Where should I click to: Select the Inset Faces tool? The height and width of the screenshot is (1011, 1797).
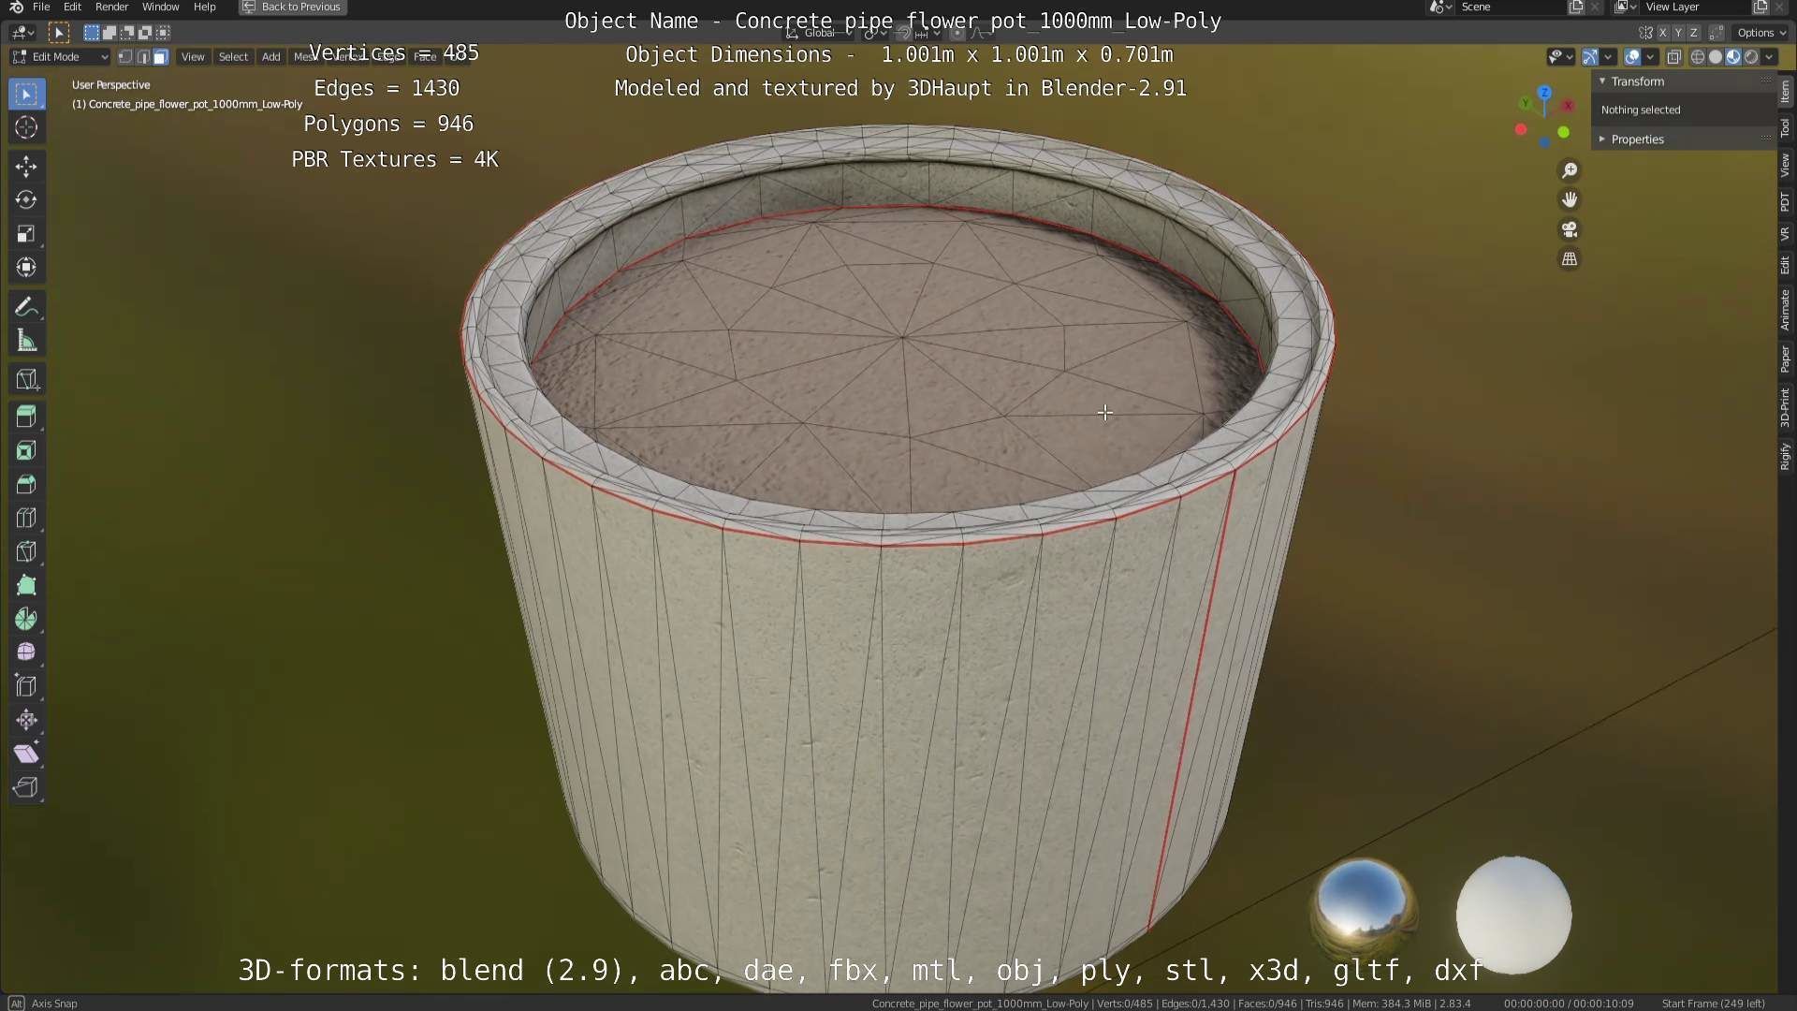(26, 451)
